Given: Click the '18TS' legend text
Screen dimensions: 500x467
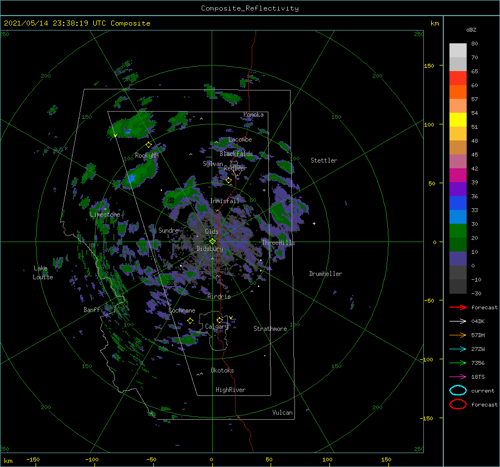Looking at the screenshot, I should (x=478, y=377).
